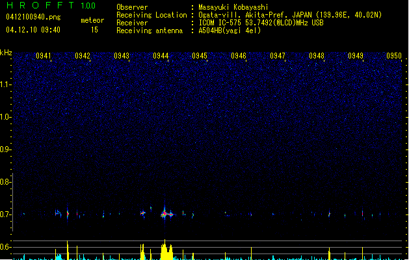
Task: Click the 0941 time marker
Action: point(44,56)
